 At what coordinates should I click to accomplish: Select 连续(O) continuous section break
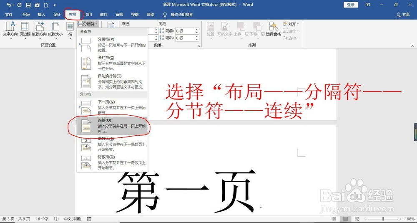pos(112,125)
